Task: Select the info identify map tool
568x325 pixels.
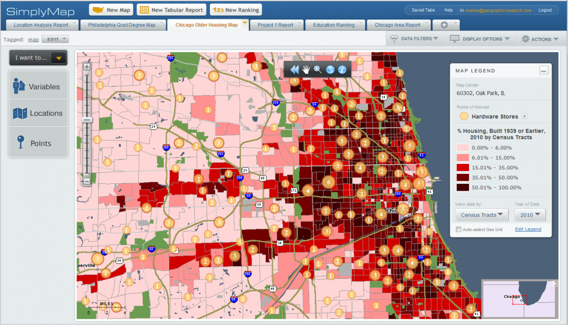Action: click(x=342, y=69)
